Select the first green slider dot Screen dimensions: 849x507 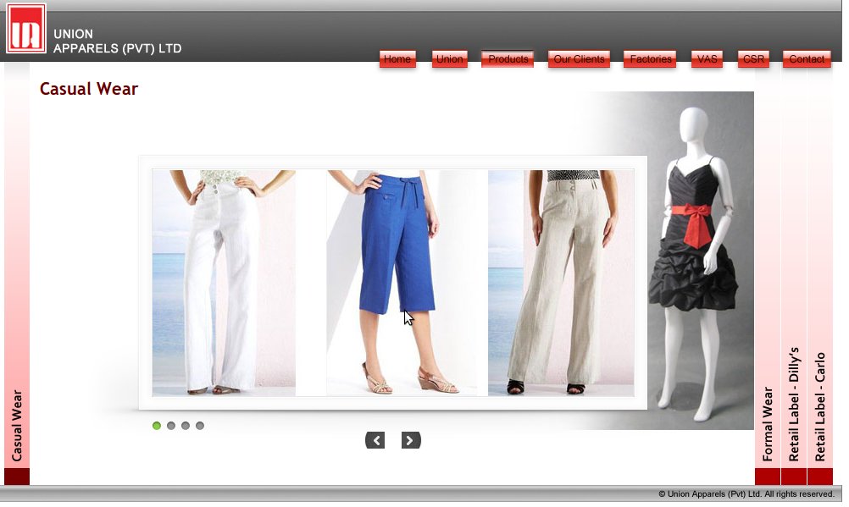click(157, 426)
